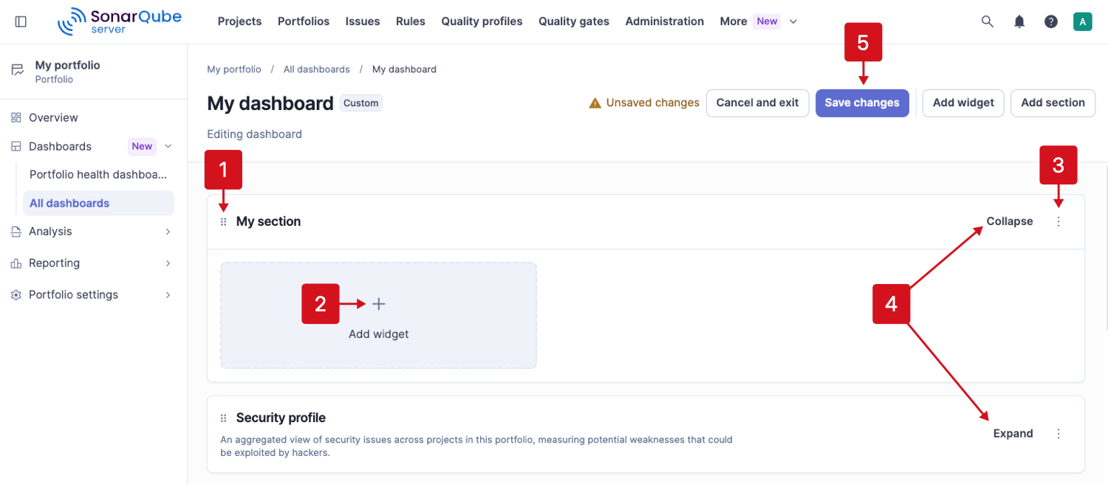Screen dimensions: 1108x484
Task: Click the My dashboard page title
Action: click(x=270, y=103)
